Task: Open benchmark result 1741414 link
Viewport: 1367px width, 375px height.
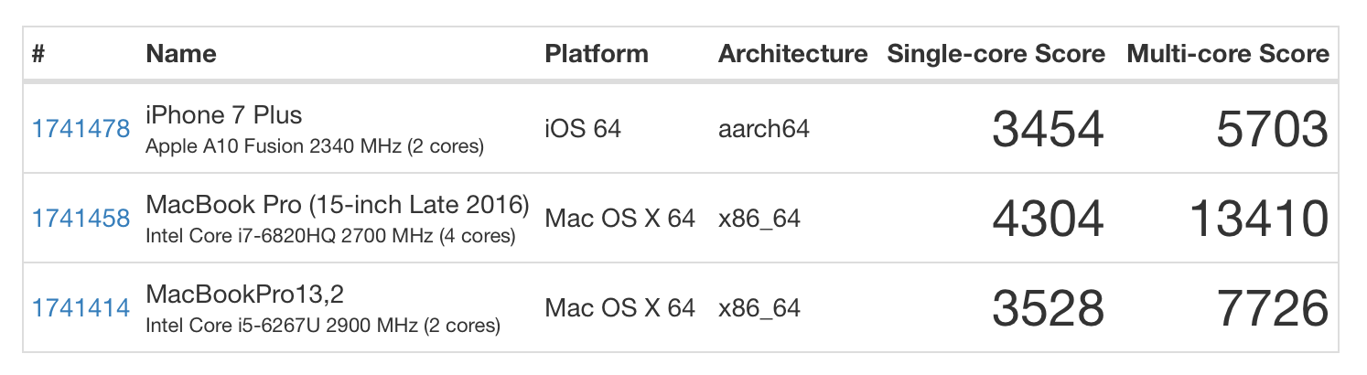Action: [x=81, y=308]
